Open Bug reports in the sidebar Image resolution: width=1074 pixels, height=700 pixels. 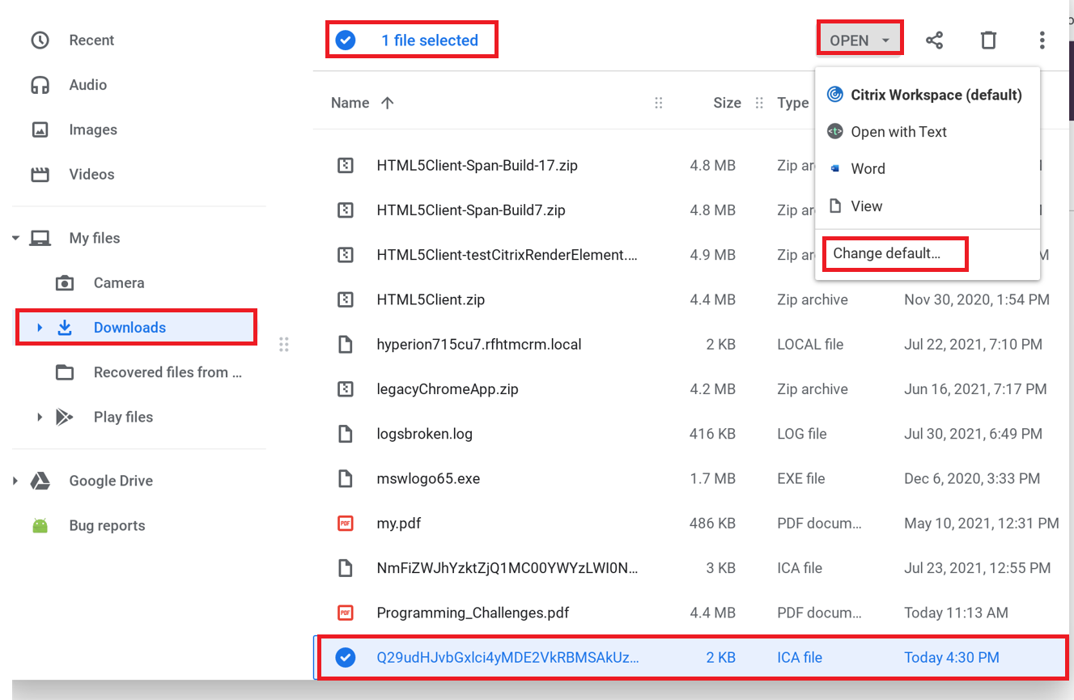click(107, 526)
